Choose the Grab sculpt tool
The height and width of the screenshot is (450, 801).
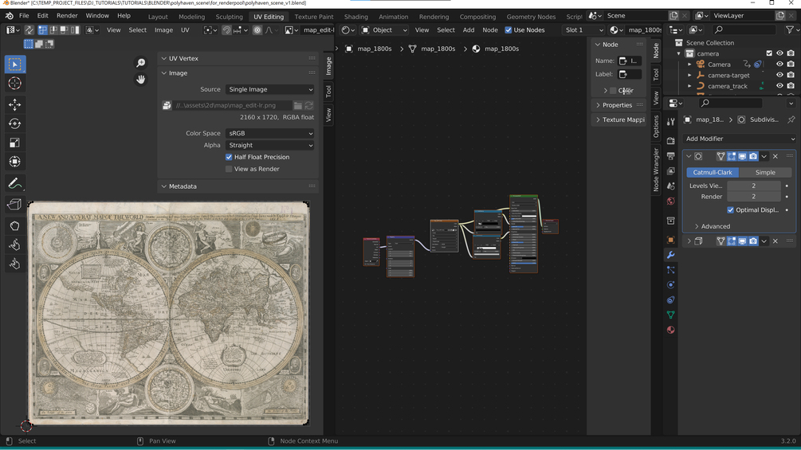coord(14,225)
